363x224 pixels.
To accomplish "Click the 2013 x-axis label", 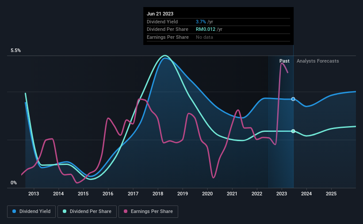I will pyautogui.click(x=34, y=194).
